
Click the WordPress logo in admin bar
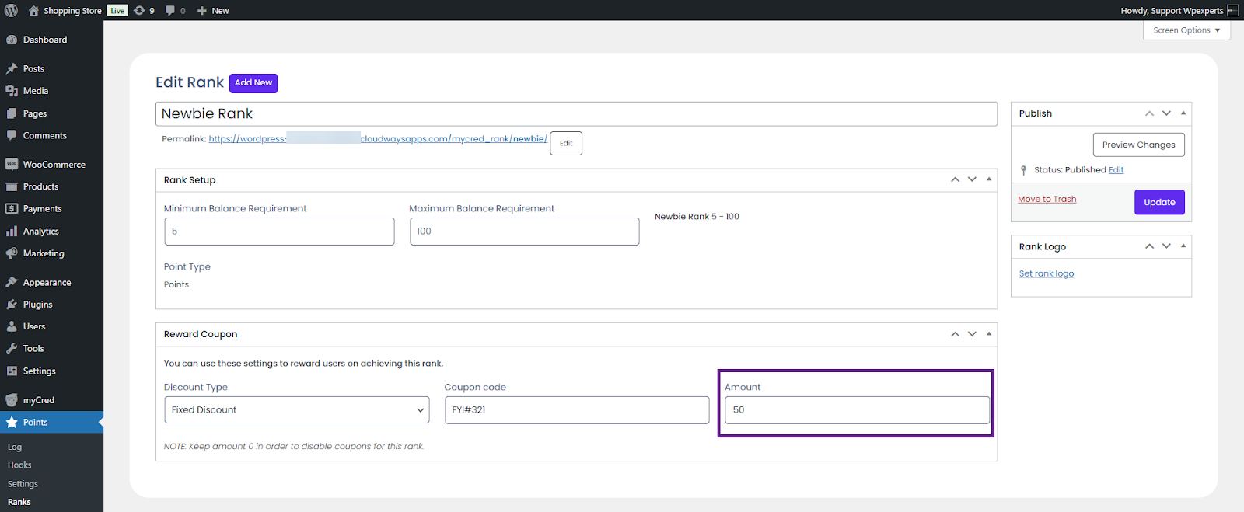11,10
